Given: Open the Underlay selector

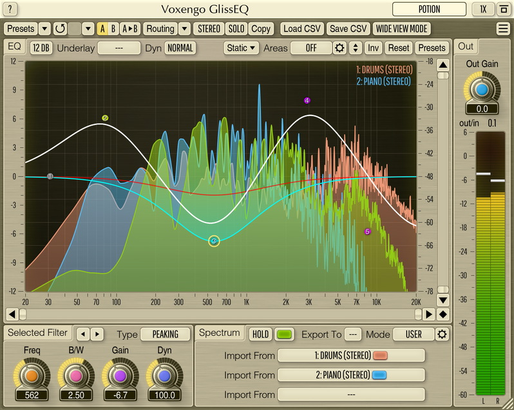Looking at the screenshot, I should pos(119,48).
